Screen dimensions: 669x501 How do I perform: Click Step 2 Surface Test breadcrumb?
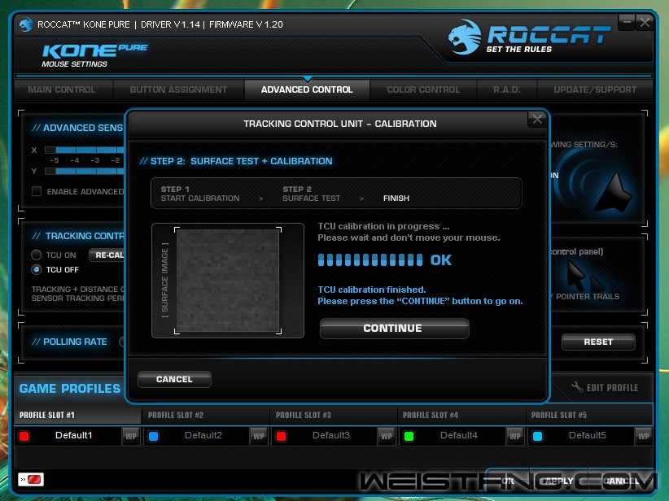pyautogui.click(x=312, y=194)
